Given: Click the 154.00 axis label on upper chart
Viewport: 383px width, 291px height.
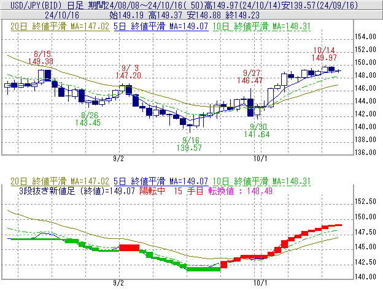Looking at the screenshot, I should click(x=365, y=37).
